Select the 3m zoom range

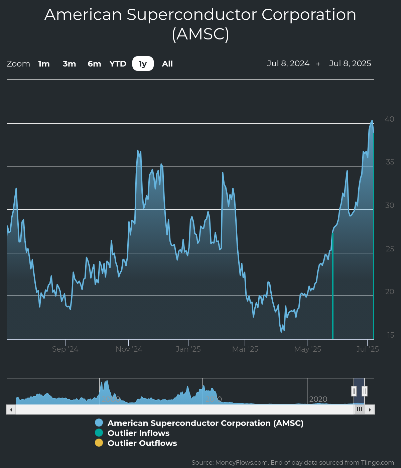pos(70,64)
